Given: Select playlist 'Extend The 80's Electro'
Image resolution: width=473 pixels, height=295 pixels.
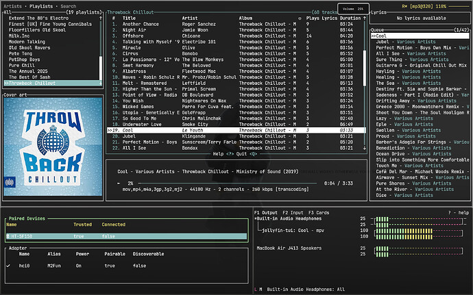Looking at the screenshot, I should tap(38, 18).
